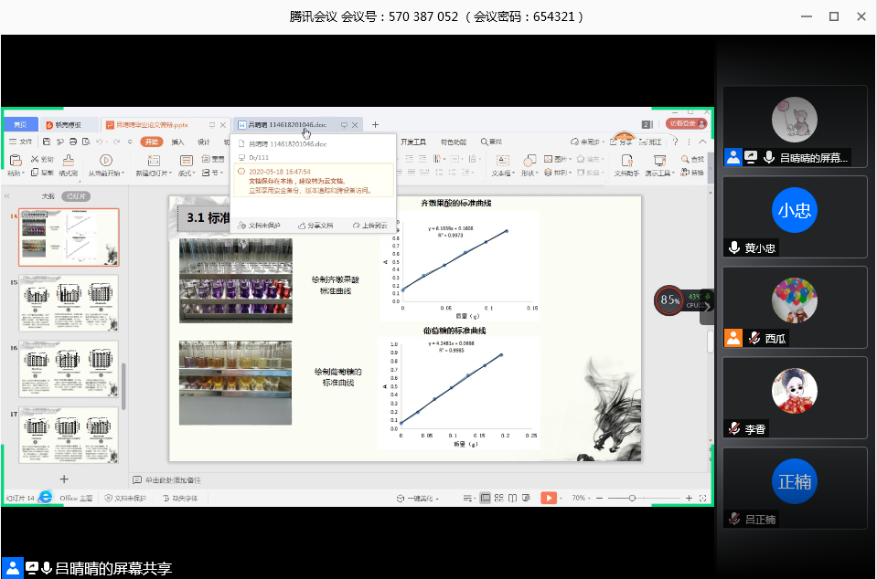Click the Text Box (文本框) icon
Viewport: 877px width, 579px height.
click(x=501, y=161)
